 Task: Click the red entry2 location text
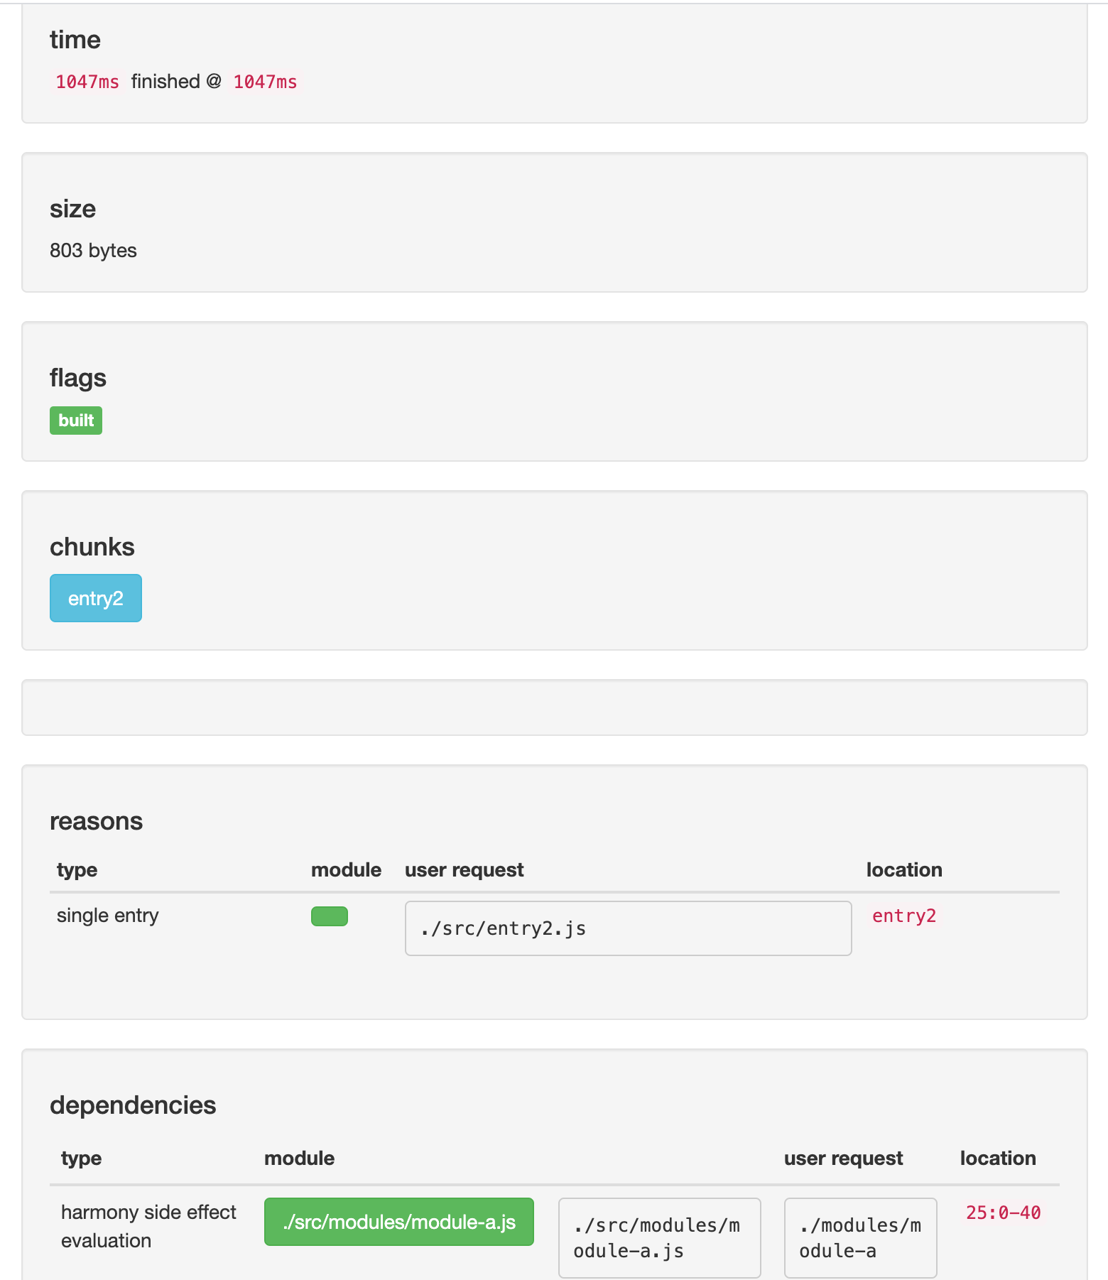coord(904,916)
